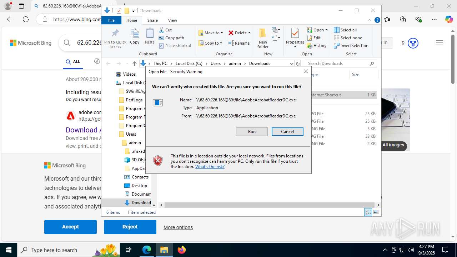Screen dimensions: 457x257
Task: Open the Delete dropdown arrow
Action: click(x=249, y=33)
